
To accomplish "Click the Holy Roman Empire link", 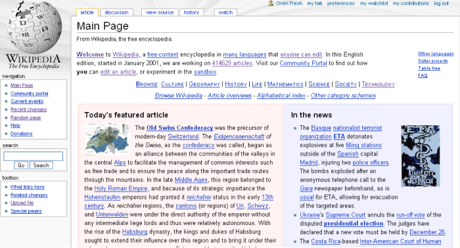I will [121, 188].
